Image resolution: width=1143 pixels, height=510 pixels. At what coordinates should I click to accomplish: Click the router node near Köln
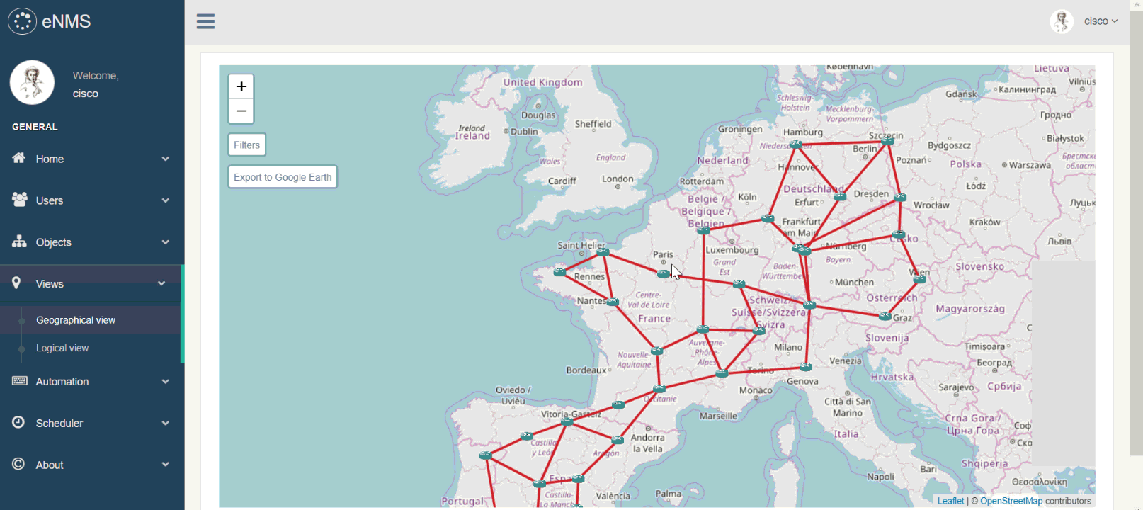click(x=768, y=219)
